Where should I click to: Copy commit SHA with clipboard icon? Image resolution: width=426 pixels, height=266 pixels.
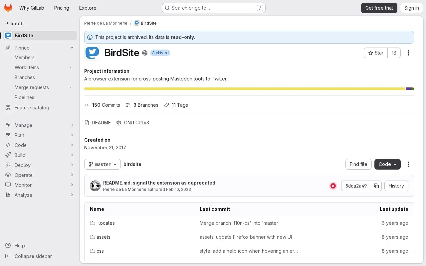click(x=376, y=186)
